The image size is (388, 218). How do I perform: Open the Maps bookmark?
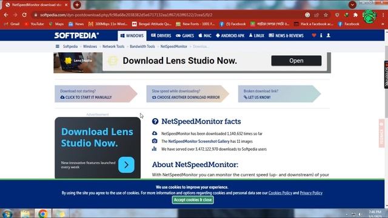click(x=56, y=24)
